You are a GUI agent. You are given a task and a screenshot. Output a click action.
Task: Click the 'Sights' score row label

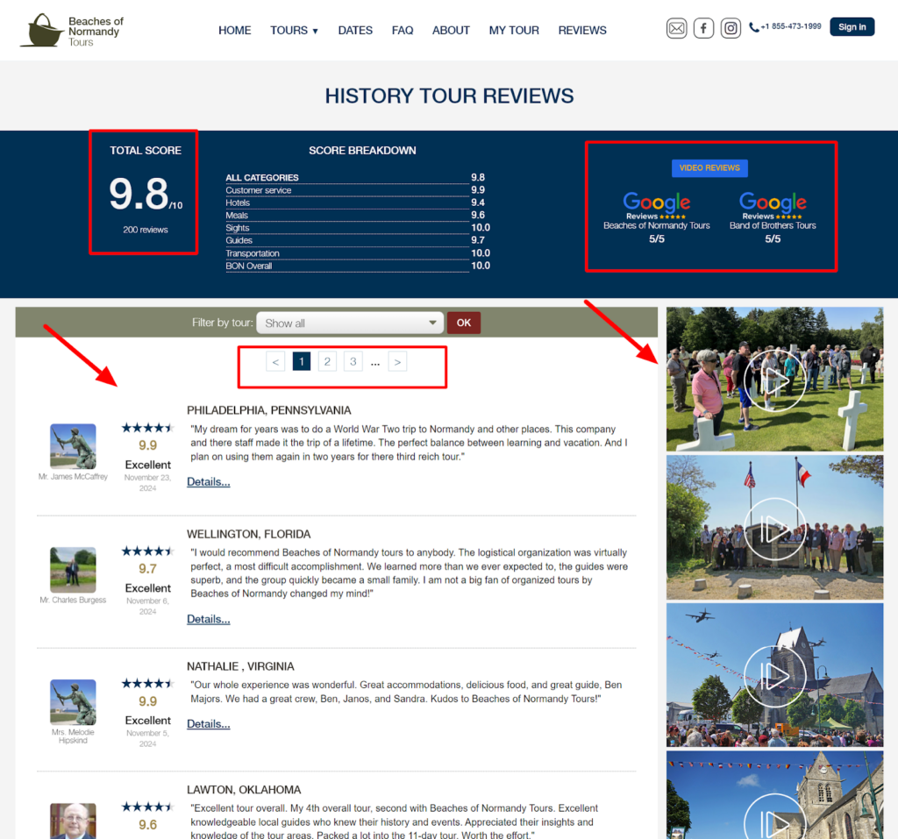tap(237, 228)
